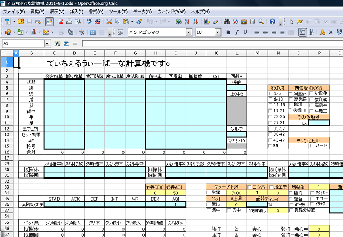
Task: Open the font size dropdown
Action: click(x=217, y=32)
